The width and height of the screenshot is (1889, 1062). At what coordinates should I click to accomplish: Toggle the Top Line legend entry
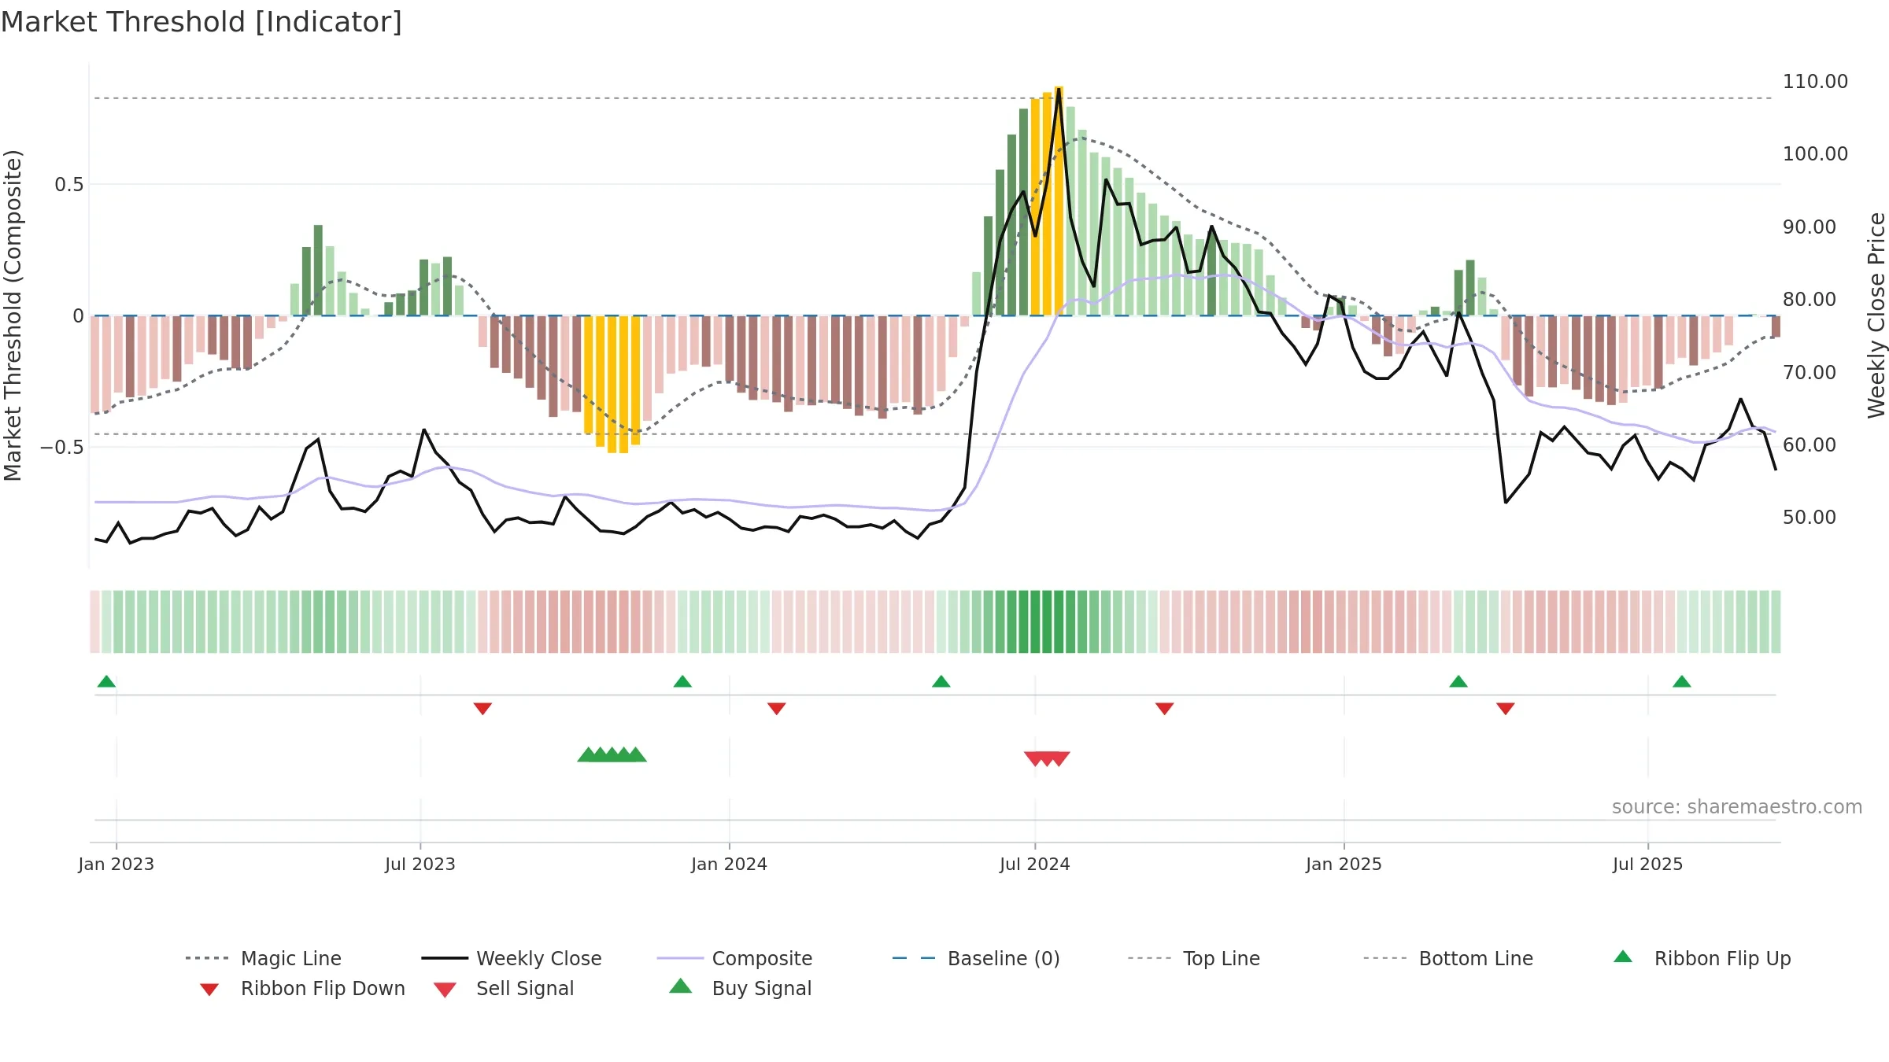tap(1194, 958)
